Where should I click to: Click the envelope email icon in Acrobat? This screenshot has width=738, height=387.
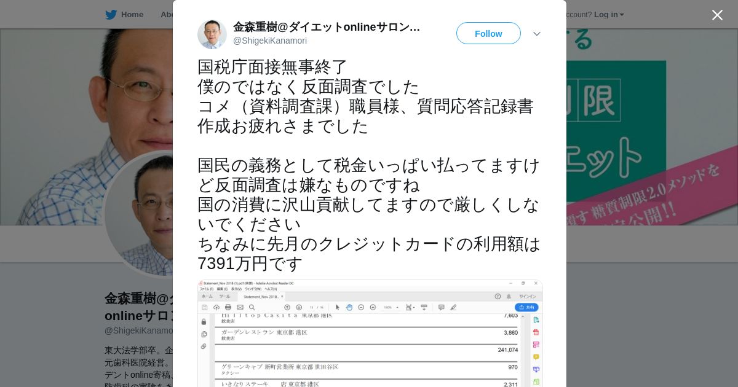pyautogui.click(x=240, y=307)
